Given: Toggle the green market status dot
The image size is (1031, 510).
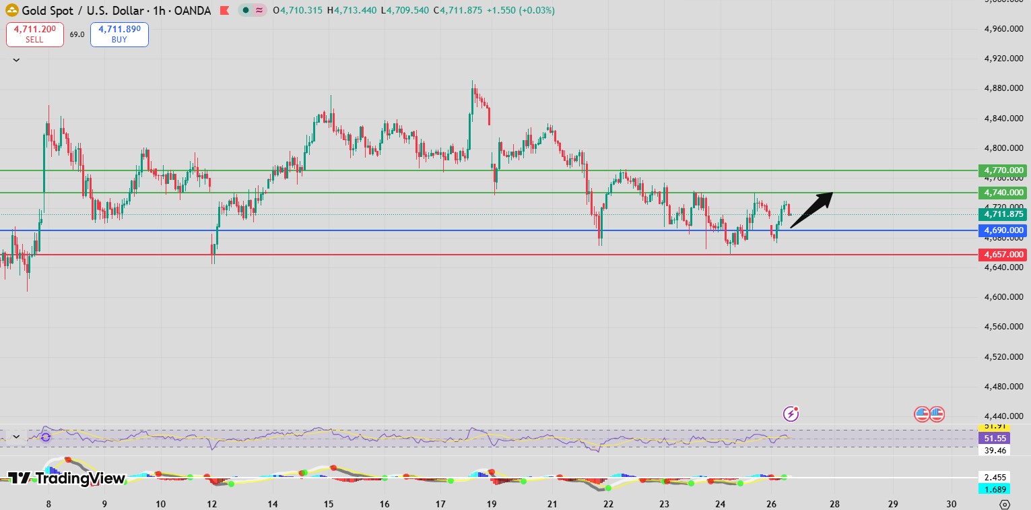Looking at the screenshot, I should [x=246, y=11].
